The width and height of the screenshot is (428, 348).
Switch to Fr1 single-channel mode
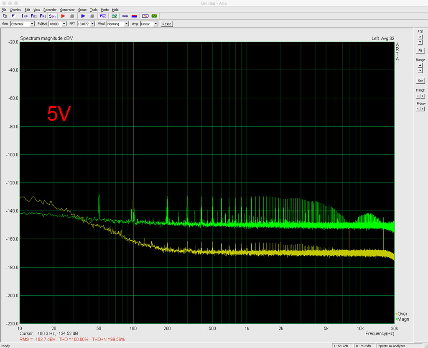43,16
